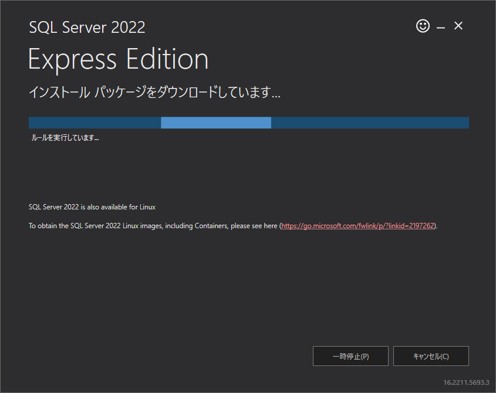Minimize the SQL Server installer window
The width and height of the screenshot is (496, 393).
point(441,28)
